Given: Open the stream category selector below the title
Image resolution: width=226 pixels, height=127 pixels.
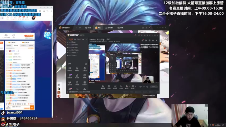Looking at the screenshot, I should [97, 41].
